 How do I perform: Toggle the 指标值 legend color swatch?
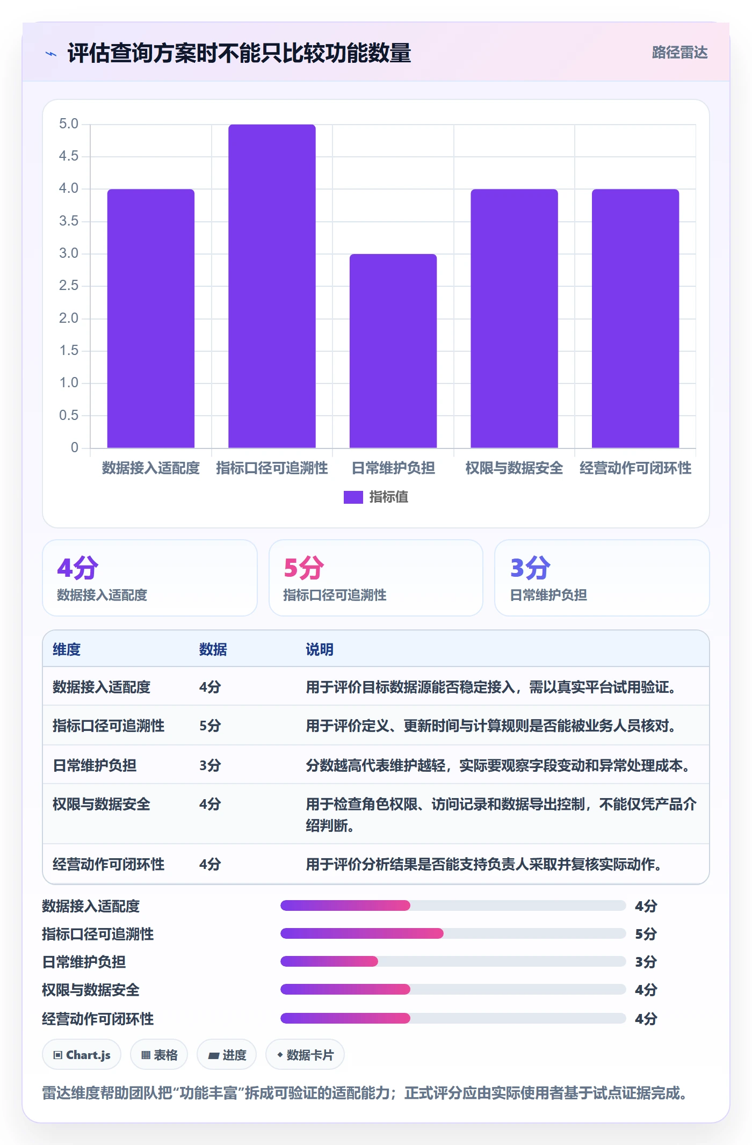click(353, 497)
